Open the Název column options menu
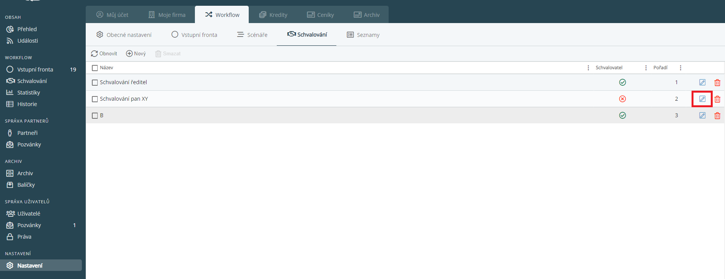 (588, 68)
